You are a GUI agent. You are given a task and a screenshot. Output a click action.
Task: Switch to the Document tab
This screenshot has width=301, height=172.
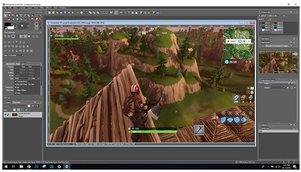[10, 64]
